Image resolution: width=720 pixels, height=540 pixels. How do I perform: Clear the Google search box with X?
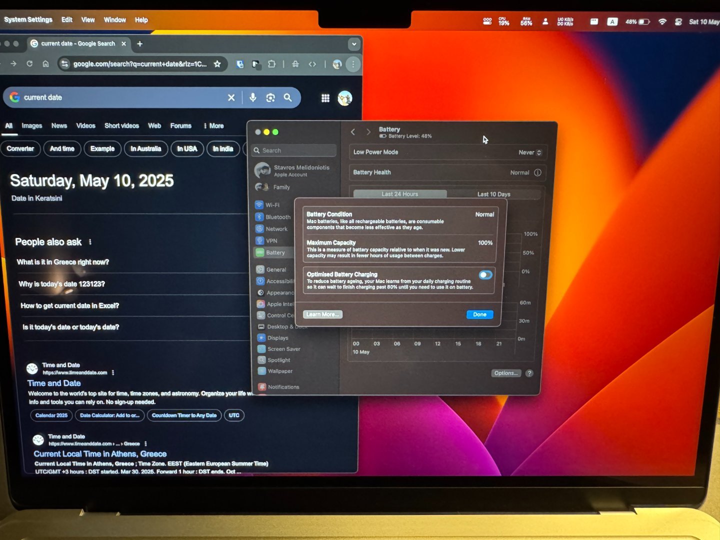coord(231,97)
